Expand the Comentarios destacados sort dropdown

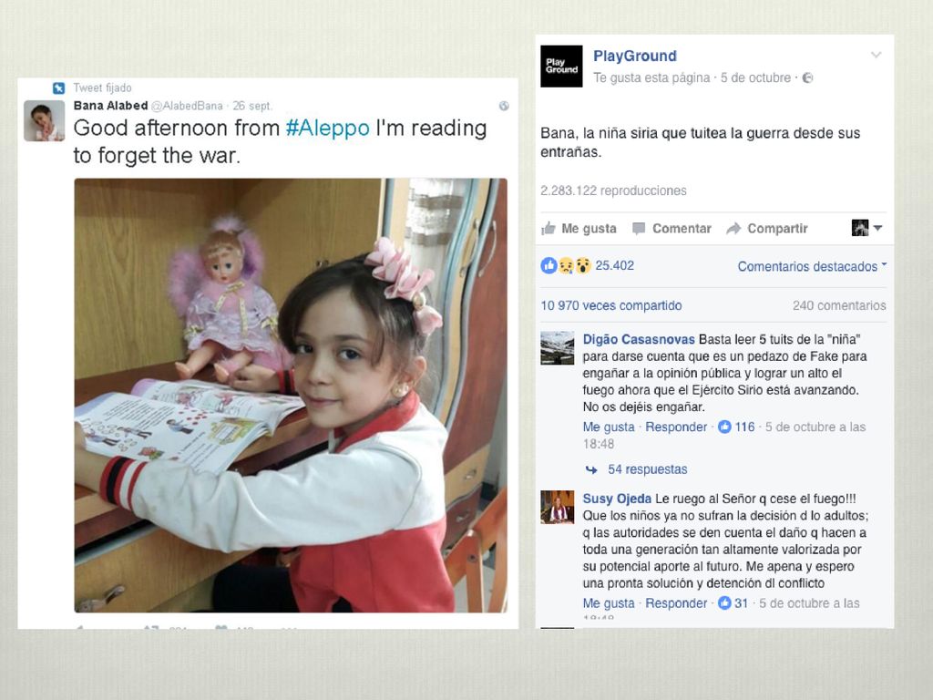tap(812, 267)
